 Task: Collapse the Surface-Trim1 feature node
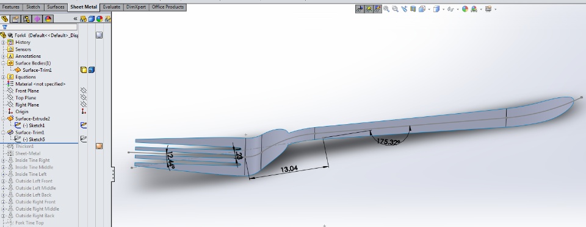(x=4, y=132)
